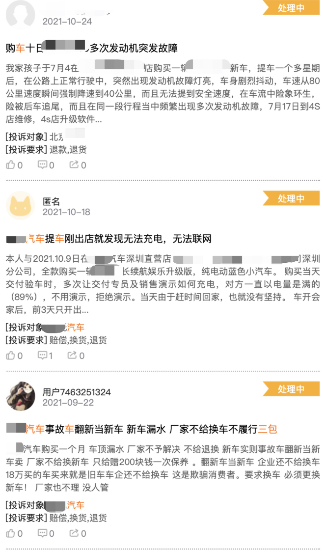
Task: Share the 2021-10-24 engine failure complaint
Action: [x=78, y=165]
